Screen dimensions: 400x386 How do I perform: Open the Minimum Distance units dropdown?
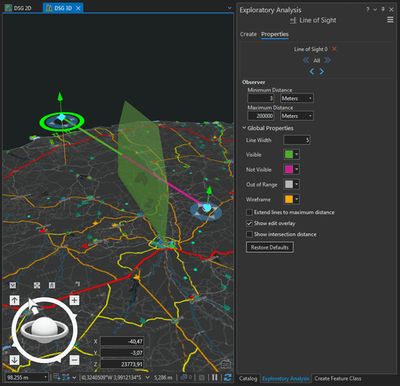coord(297,98)
